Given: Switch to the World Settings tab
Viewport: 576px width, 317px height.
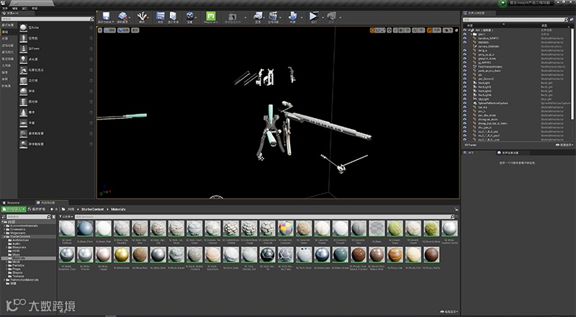Looking at the screenshot, I should (508, 153).
